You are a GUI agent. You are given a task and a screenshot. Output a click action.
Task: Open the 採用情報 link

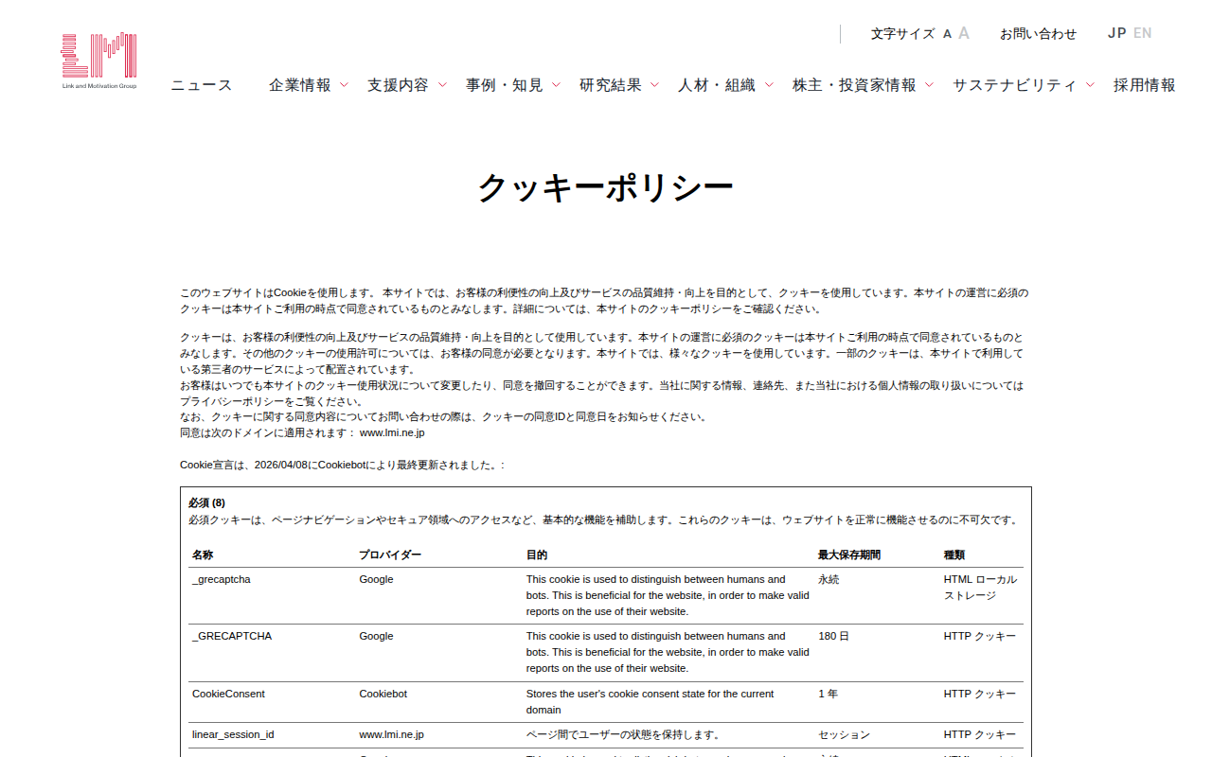pos(1145,85)
